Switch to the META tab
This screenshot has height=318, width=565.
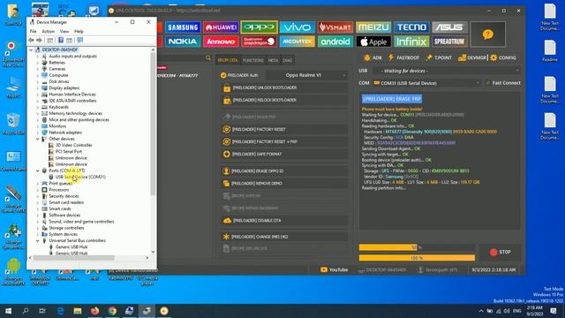coord(273,60)
